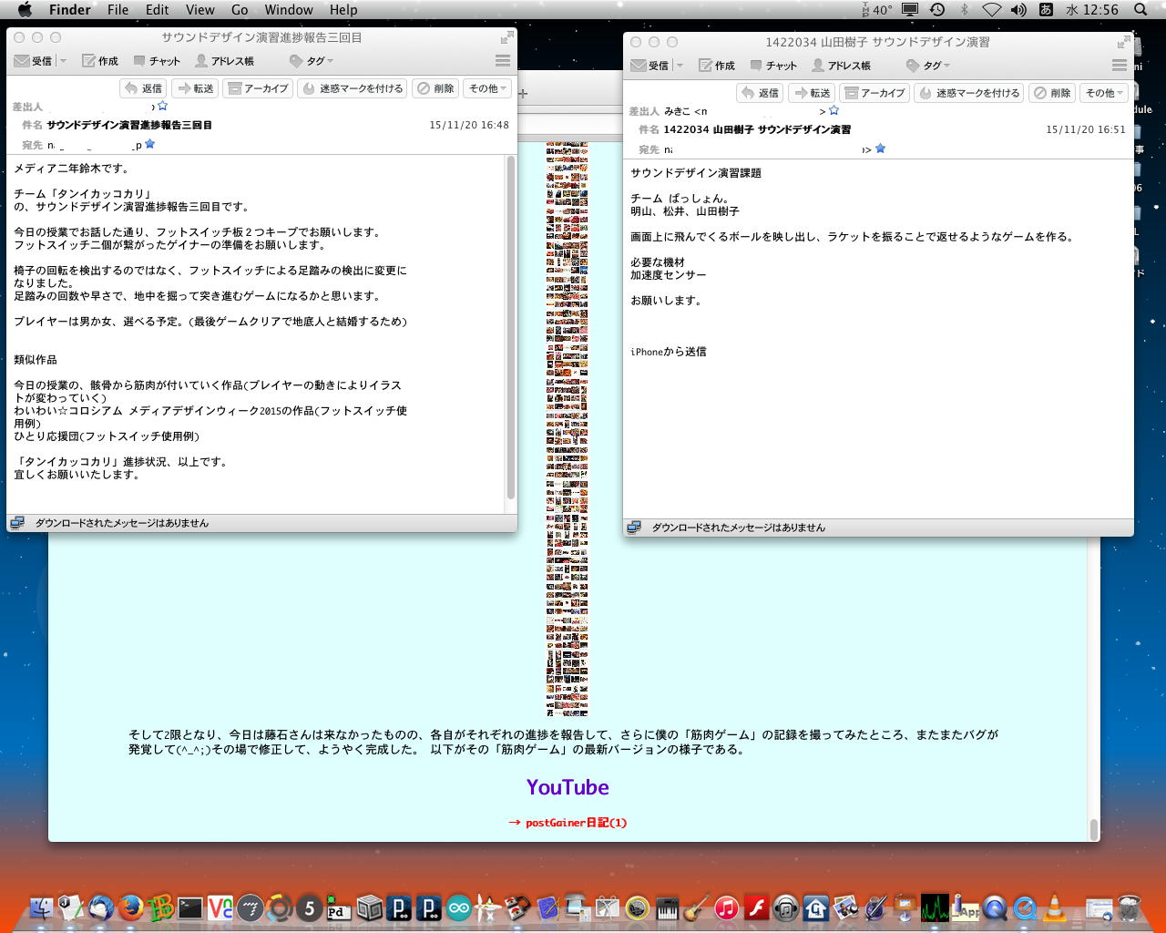The height and width of the screenshot is (933, 1166).
Task: Click 受信 in the 山田樹子 mail window
Action: click(650, 66)
